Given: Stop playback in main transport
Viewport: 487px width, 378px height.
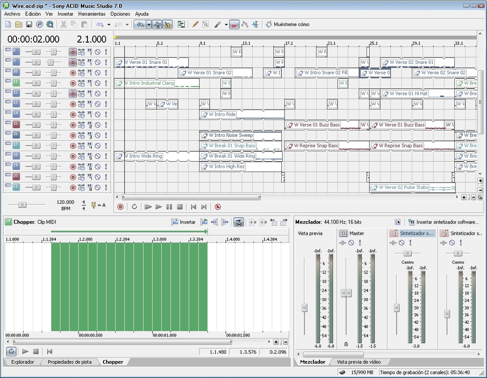Looking at the screenshot, I should 180,206.
